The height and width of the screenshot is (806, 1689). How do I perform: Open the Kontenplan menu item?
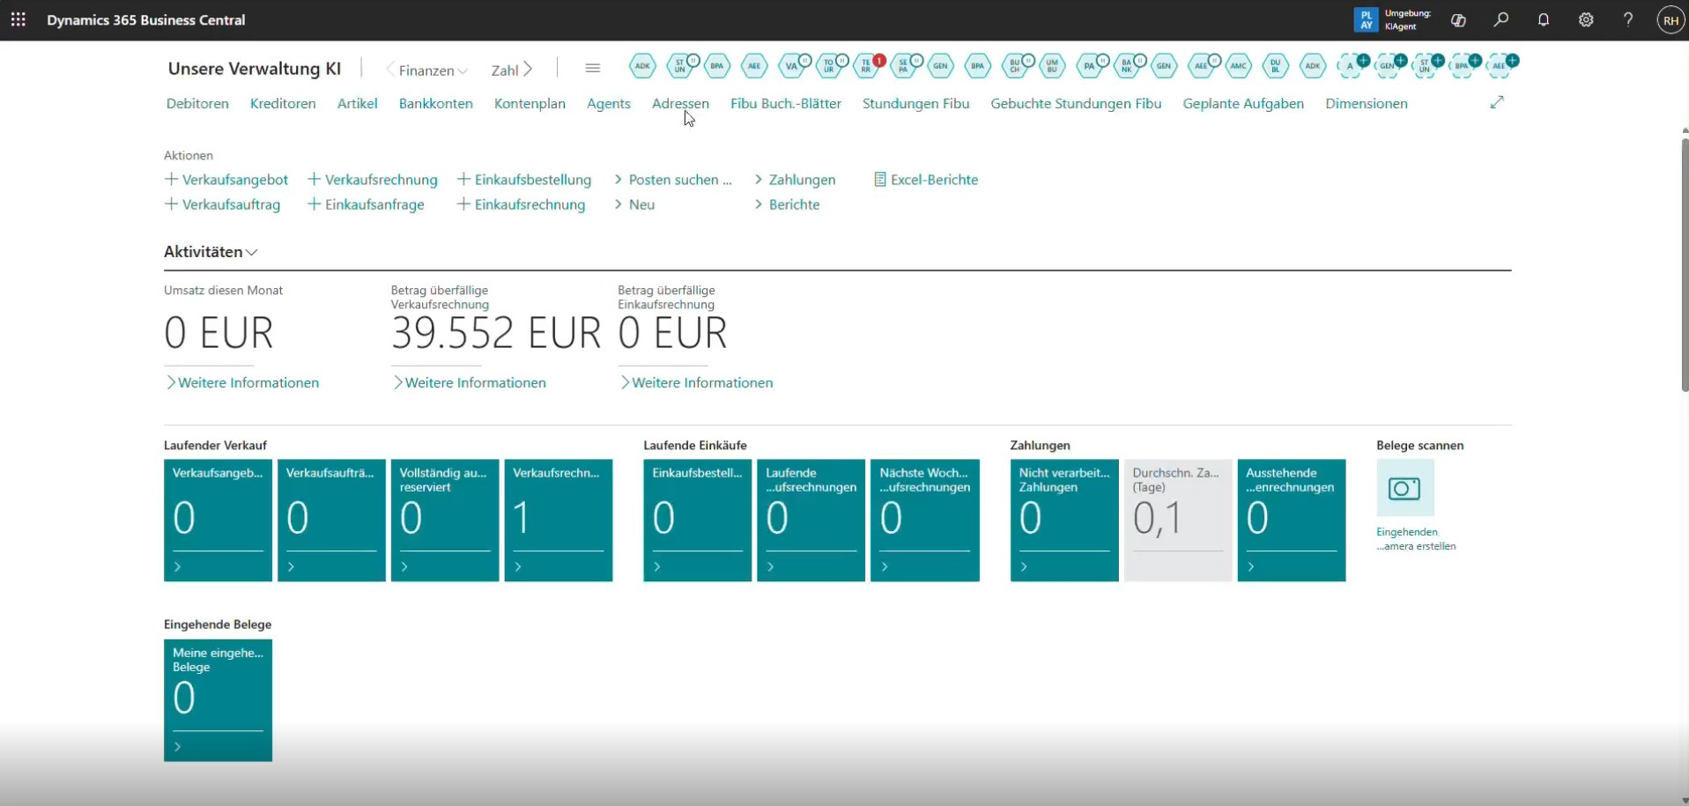(x=530, y=103)
